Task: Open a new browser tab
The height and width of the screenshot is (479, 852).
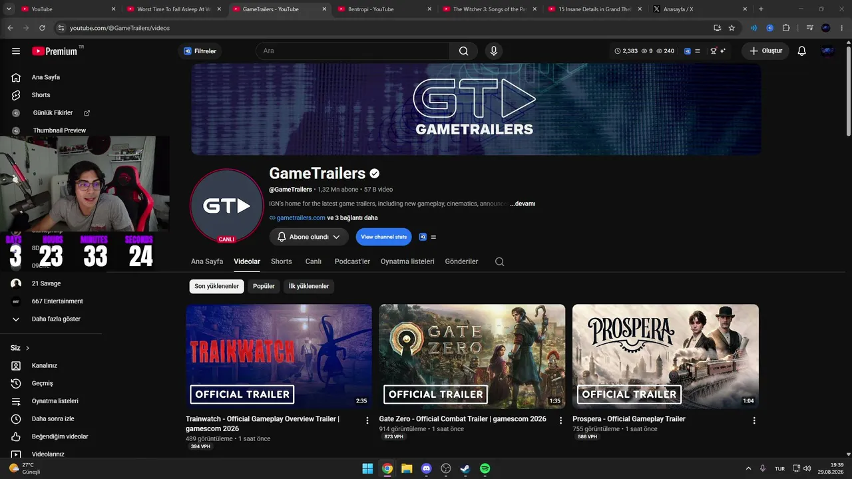Action: tap(761, 9)
